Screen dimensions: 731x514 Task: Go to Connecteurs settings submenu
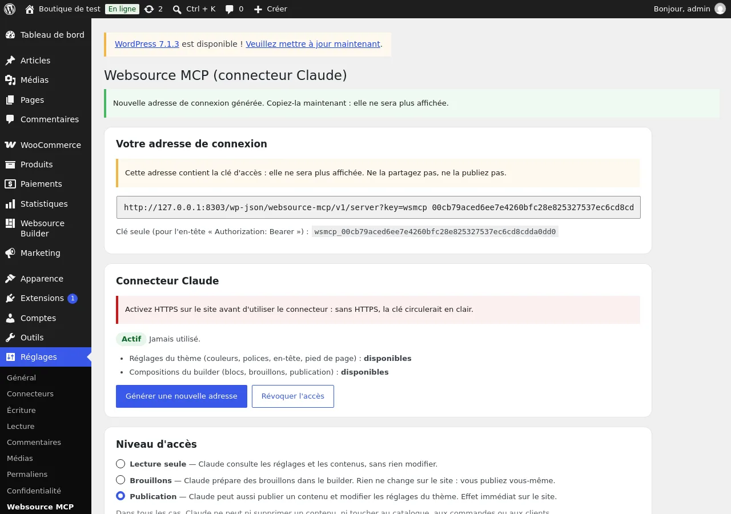[x=30, y=393]
